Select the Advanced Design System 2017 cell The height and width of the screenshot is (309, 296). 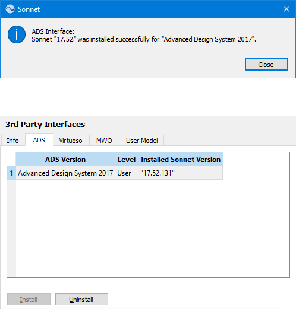(x=65, y=173)
